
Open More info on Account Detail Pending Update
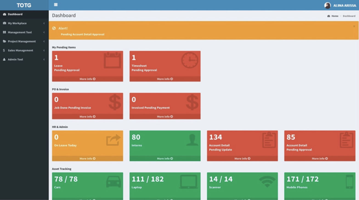point(242,158)
